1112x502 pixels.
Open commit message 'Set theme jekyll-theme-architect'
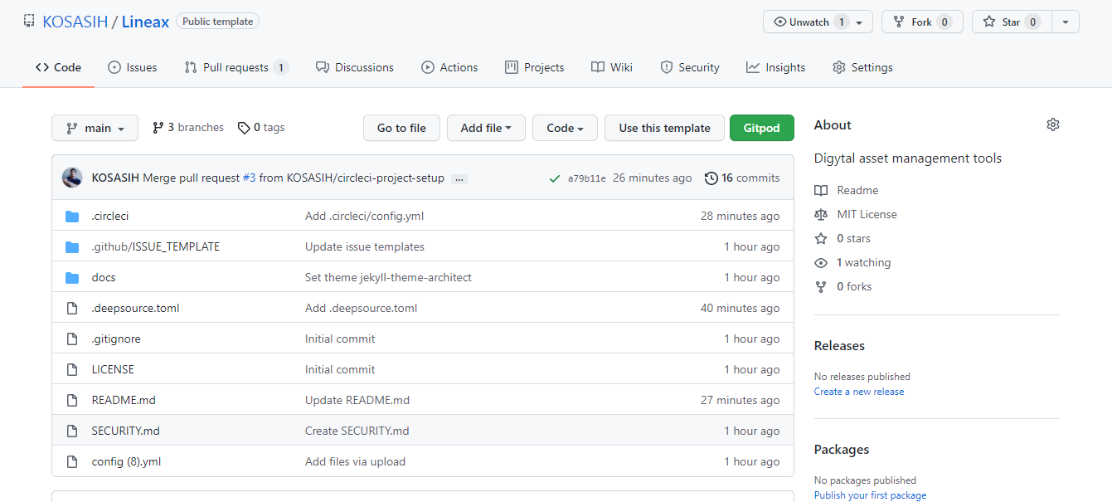pyautogui.click(x=388, y=277)
